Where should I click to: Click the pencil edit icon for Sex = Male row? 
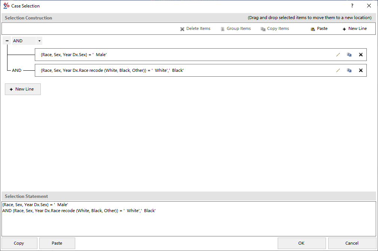coord(338,55)
